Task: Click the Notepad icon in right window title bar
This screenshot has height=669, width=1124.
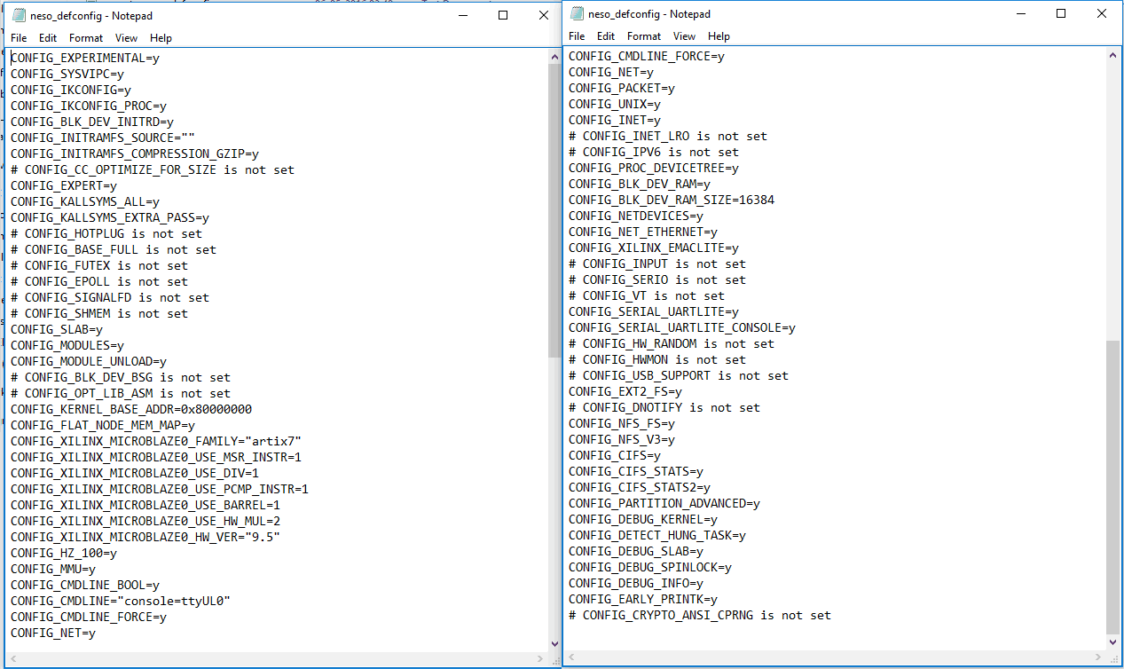Action: 577,14
